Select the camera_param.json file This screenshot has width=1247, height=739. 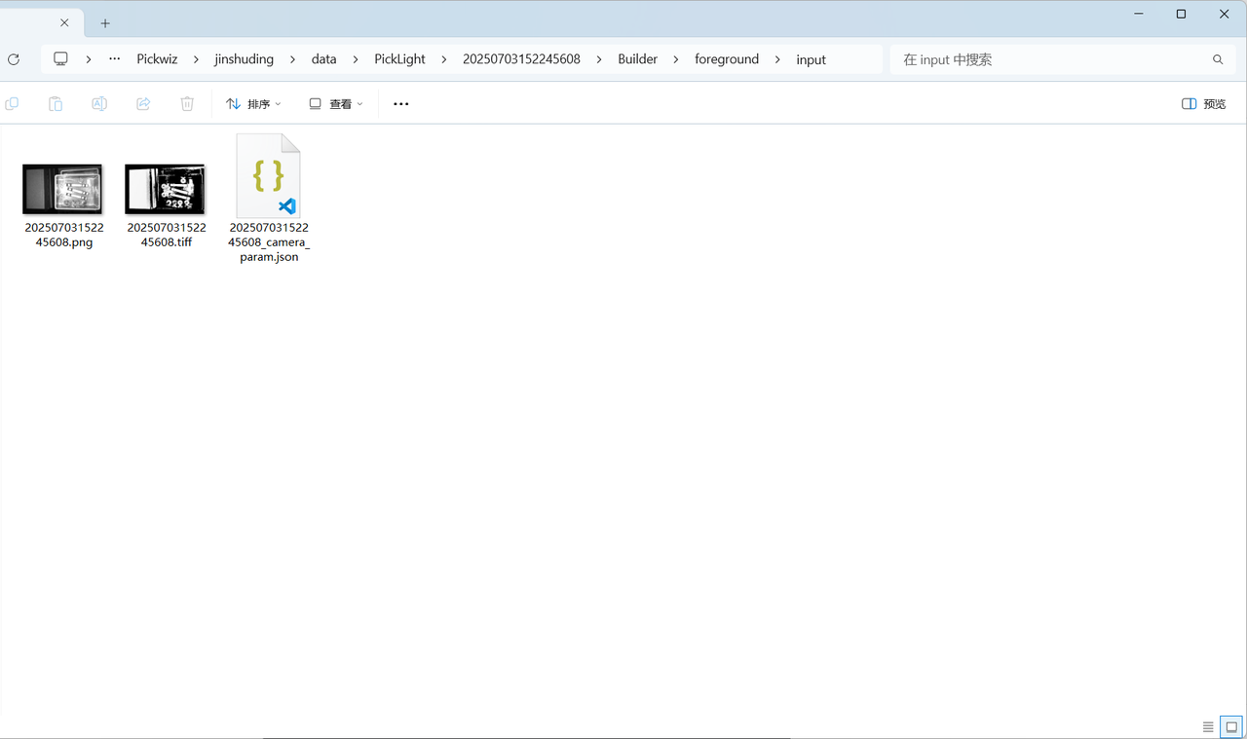[x=269, y=178]
